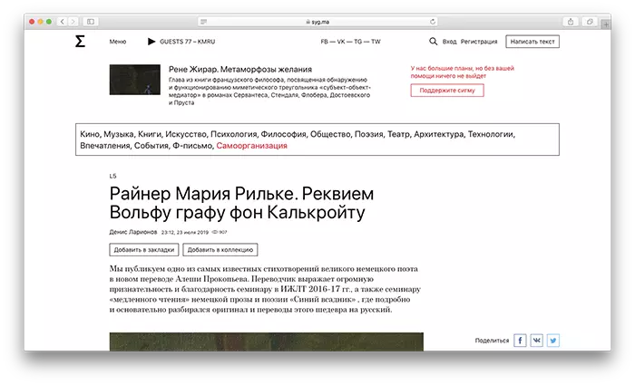635x385 pixels.
Task: Open the Самоорганизация category link
Action: coord(251,145)
